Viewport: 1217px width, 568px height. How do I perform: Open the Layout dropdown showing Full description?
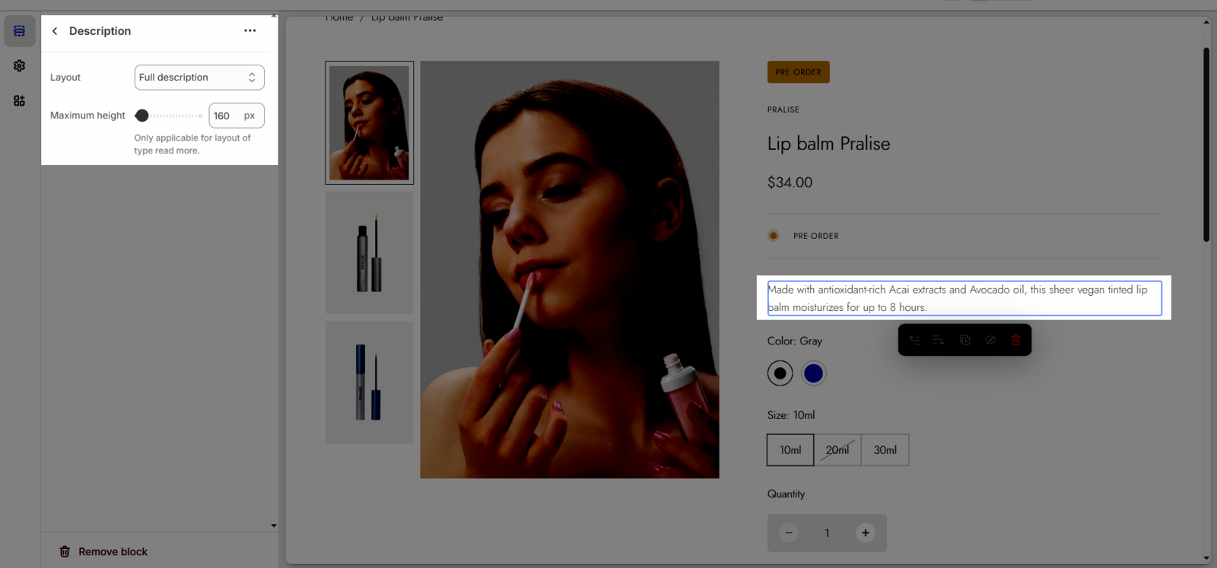click(x=199, y=78)
